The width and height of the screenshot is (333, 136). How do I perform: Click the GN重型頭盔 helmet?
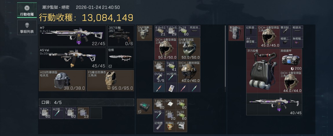click(x=189, y=49)
